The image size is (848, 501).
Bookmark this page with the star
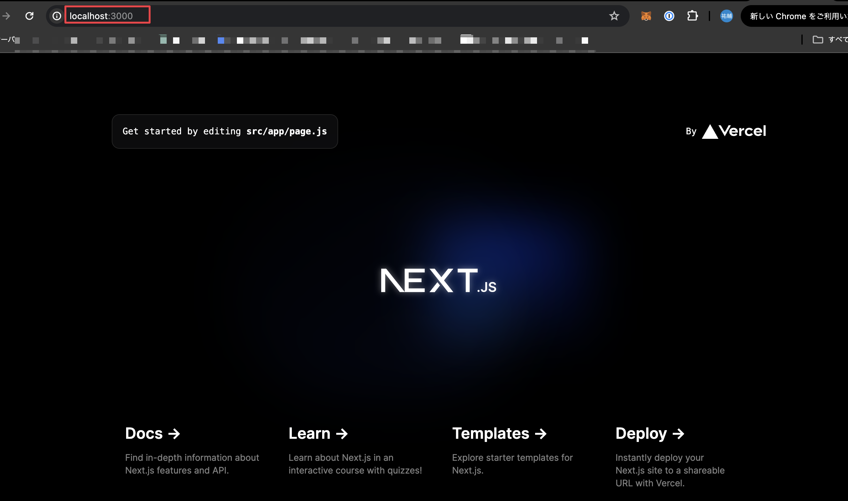click(x=614, y=16)
